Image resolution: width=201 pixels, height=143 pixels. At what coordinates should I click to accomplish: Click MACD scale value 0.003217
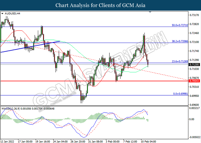pos(194,108)
